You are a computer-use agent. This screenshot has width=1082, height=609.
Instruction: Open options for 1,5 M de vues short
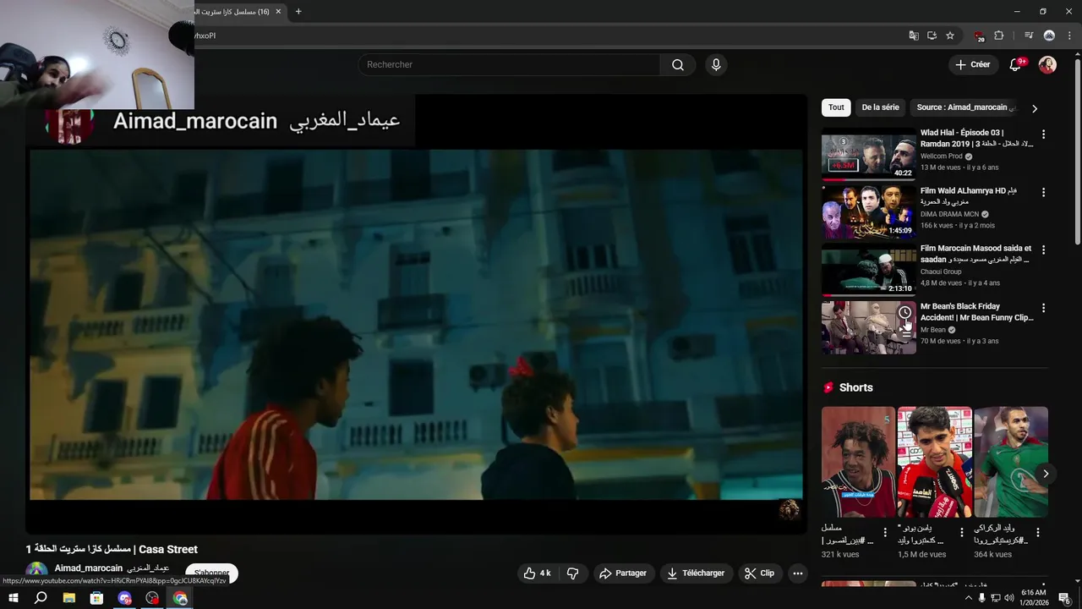tap(961, 533)
